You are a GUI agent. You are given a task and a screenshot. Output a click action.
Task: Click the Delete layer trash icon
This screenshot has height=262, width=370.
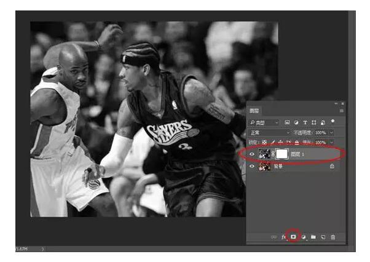(333, 236)
